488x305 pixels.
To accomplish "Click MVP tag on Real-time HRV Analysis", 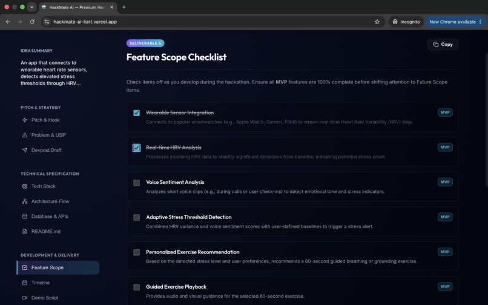I will tap(445, 147).
